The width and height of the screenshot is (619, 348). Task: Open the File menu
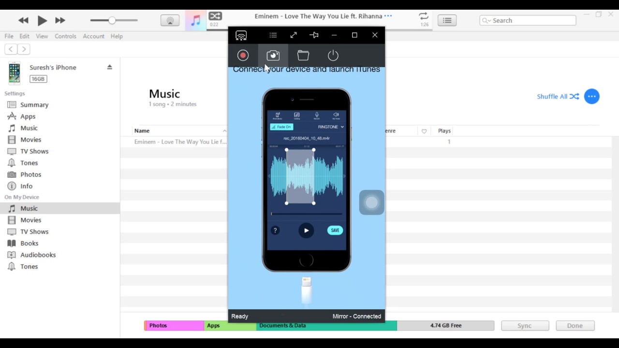(9, 36)
